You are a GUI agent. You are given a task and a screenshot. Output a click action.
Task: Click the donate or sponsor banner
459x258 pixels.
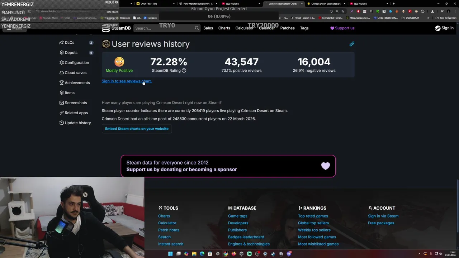(x=228, y=166)
